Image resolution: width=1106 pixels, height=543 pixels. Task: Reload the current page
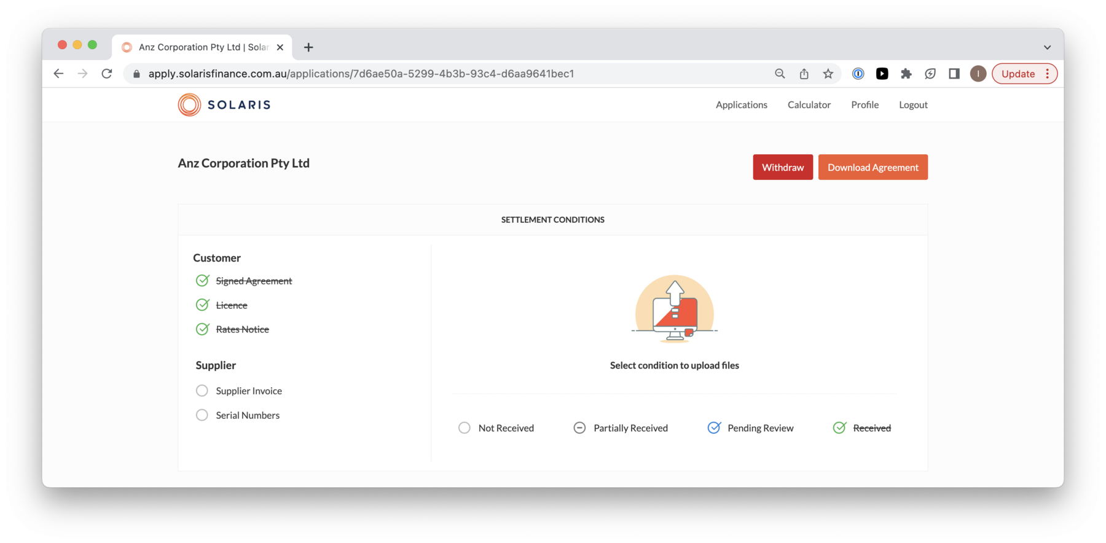point(107,74)
